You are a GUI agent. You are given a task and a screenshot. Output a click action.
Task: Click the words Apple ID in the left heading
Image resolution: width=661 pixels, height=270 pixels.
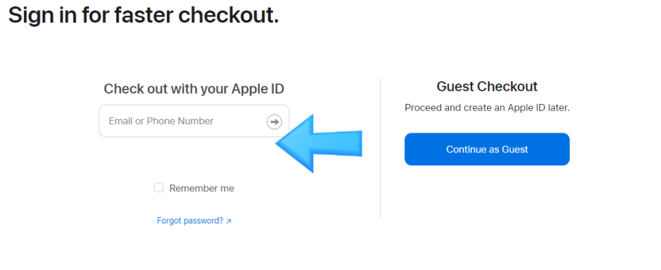(x=258, y=89)
